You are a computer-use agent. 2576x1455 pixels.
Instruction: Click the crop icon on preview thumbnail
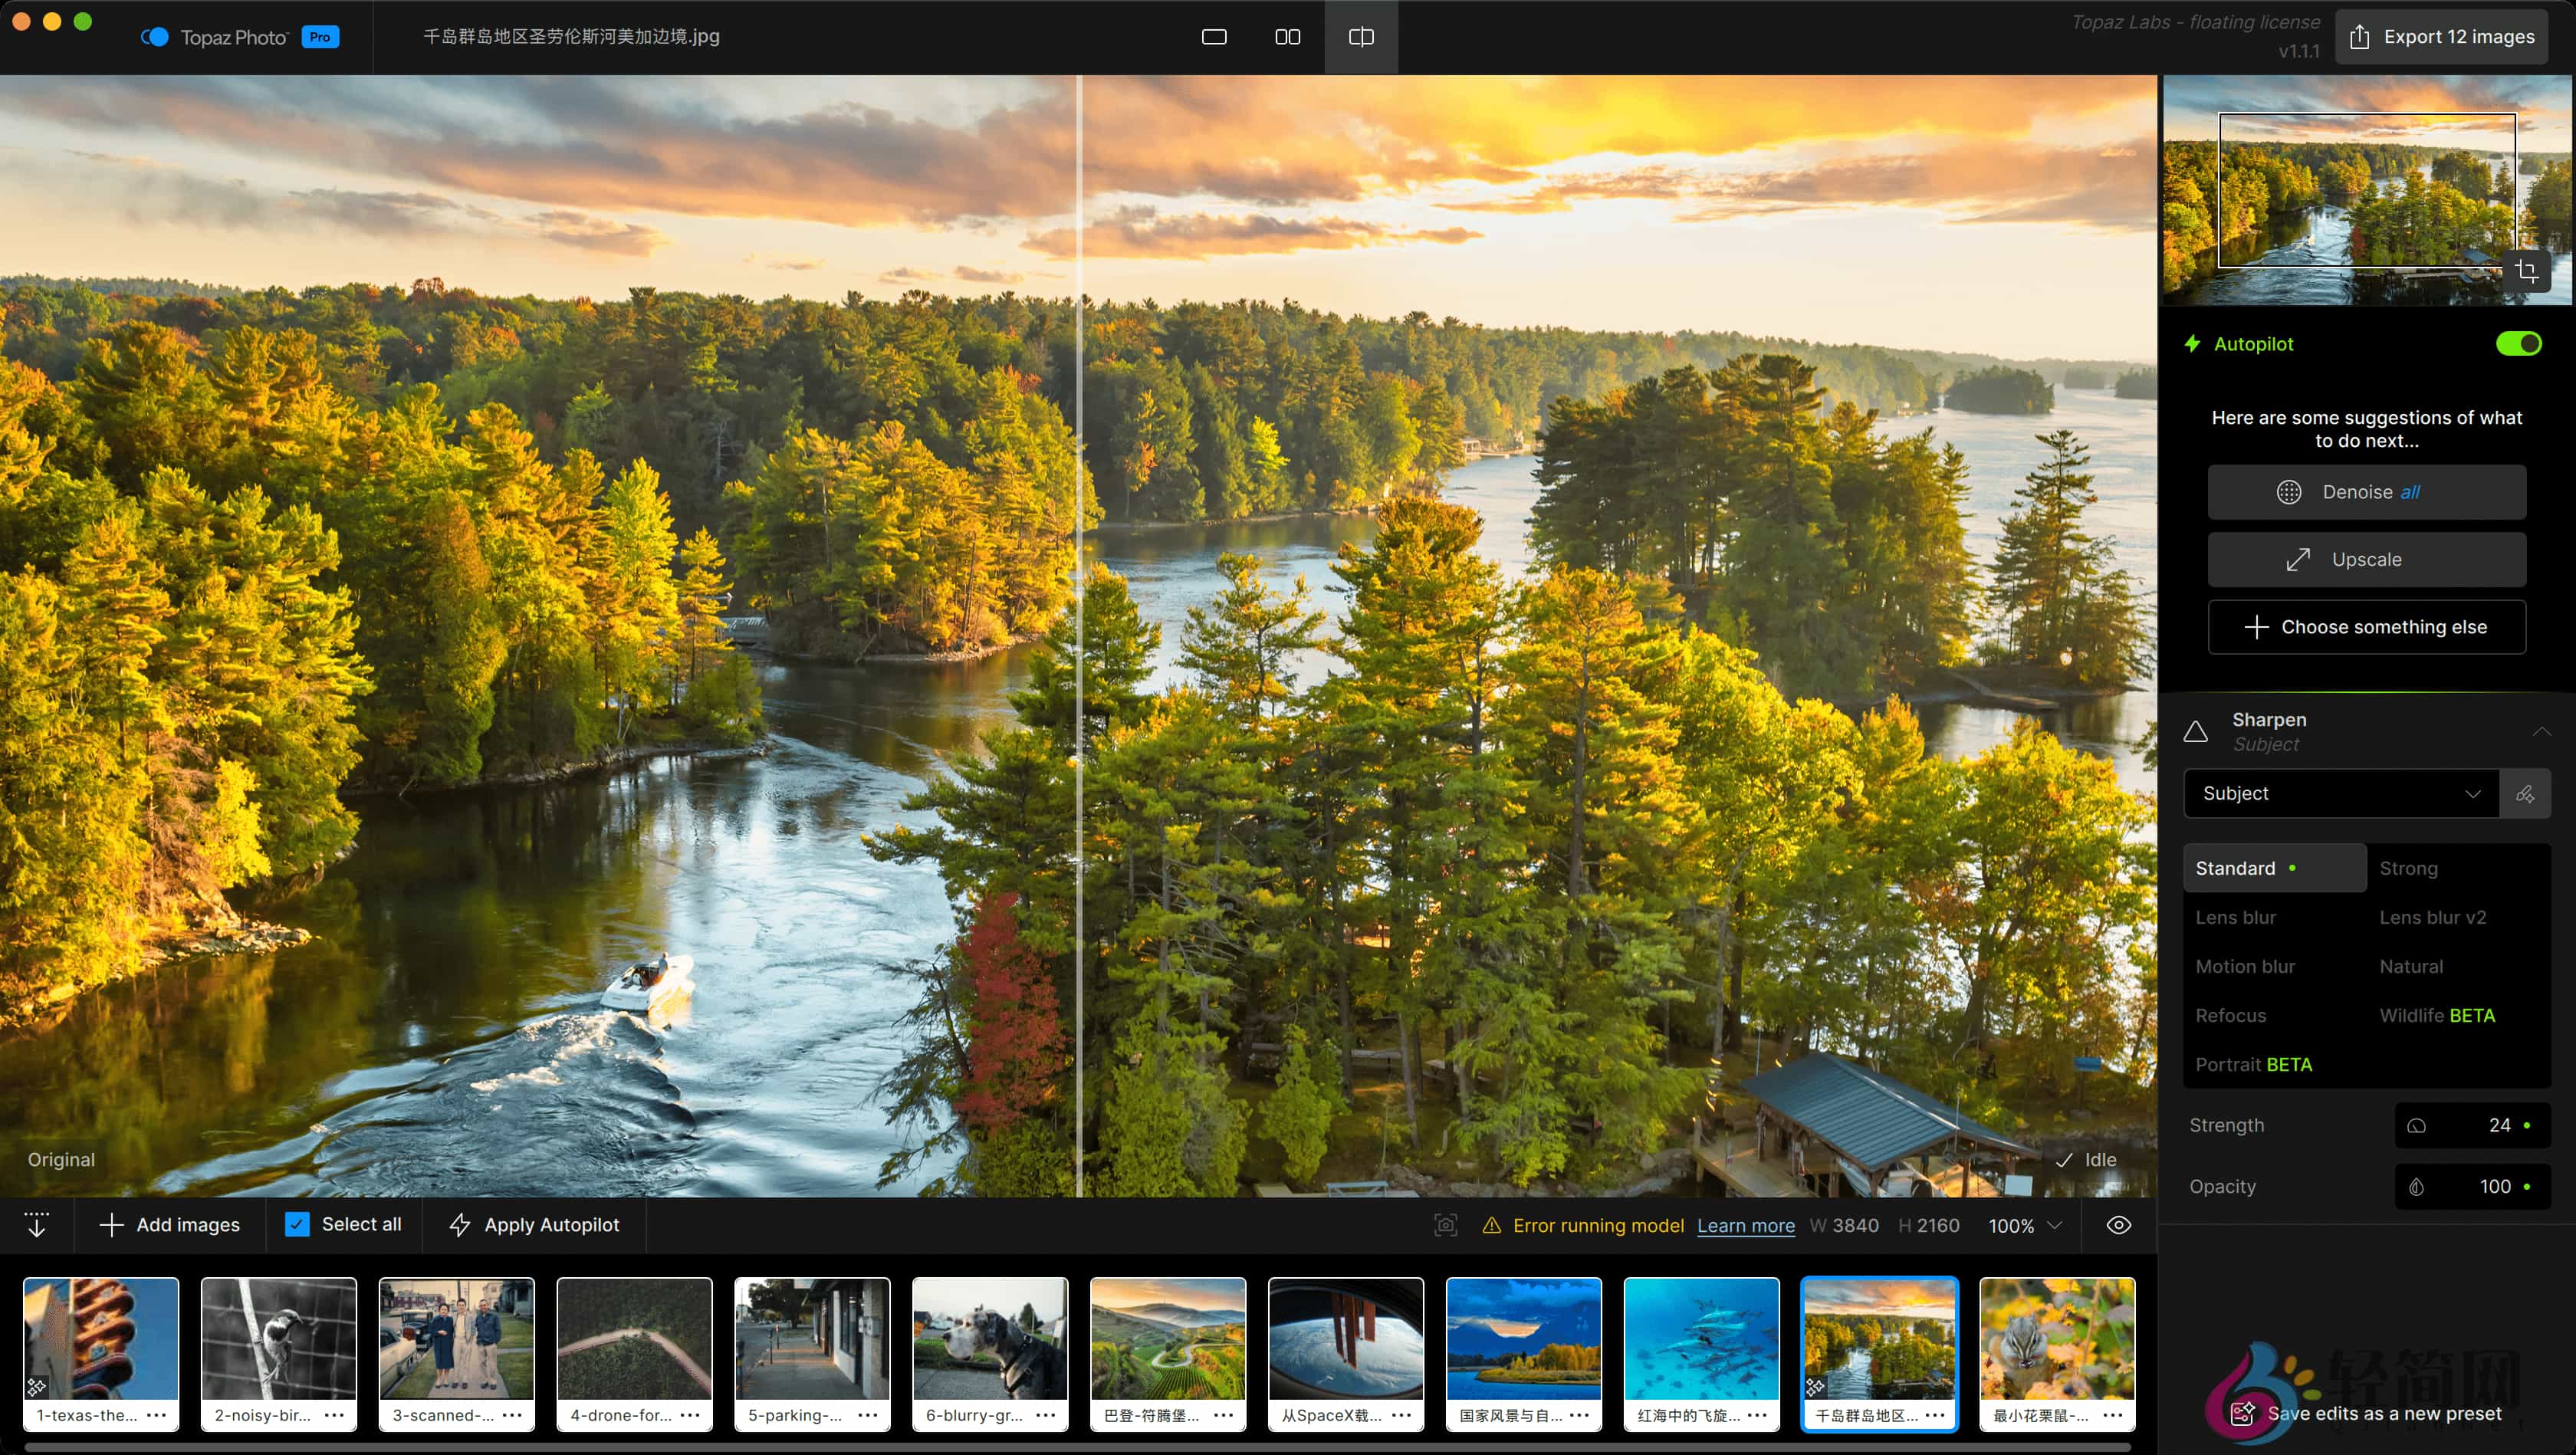(2527, 270)
